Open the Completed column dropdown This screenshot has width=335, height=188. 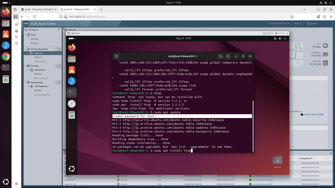(x=328, y=158)
